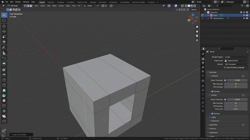Screen dimensions: 250x140
Task: Select the Measure tool
Action: pos(4,53)
